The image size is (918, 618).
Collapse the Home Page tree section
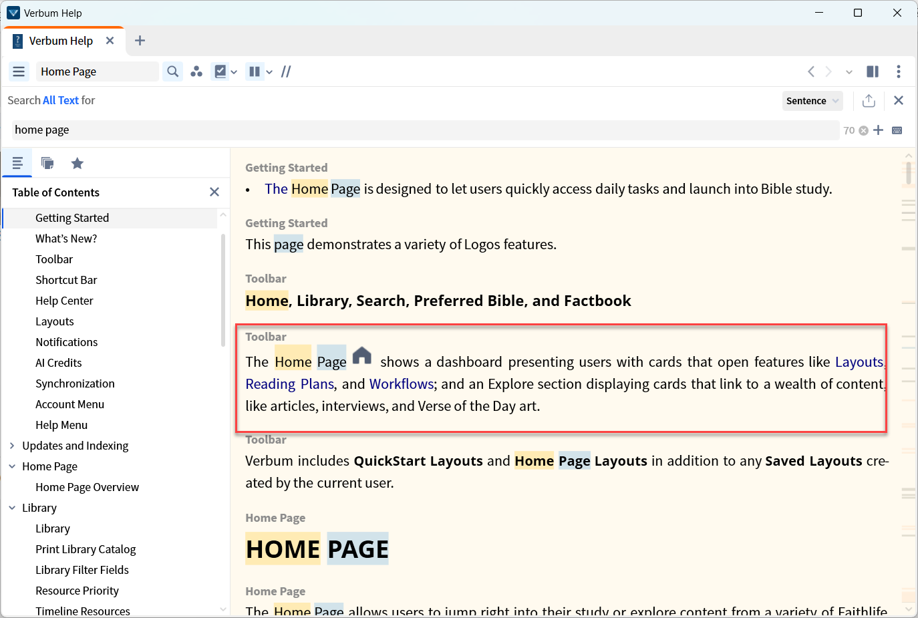tap(12, 466)
